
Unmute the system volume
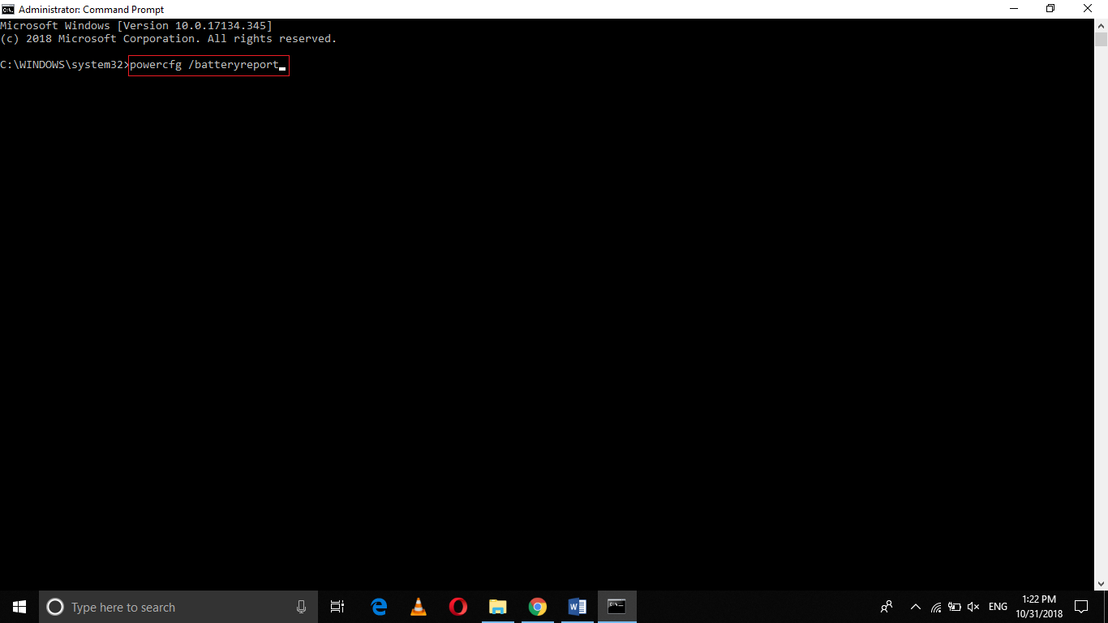point(973,606)
